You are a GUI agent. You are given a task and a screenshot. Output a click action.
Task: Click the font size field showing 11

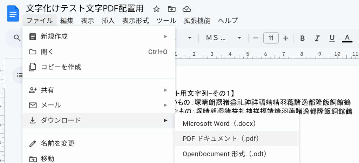(x=271, y=38)
